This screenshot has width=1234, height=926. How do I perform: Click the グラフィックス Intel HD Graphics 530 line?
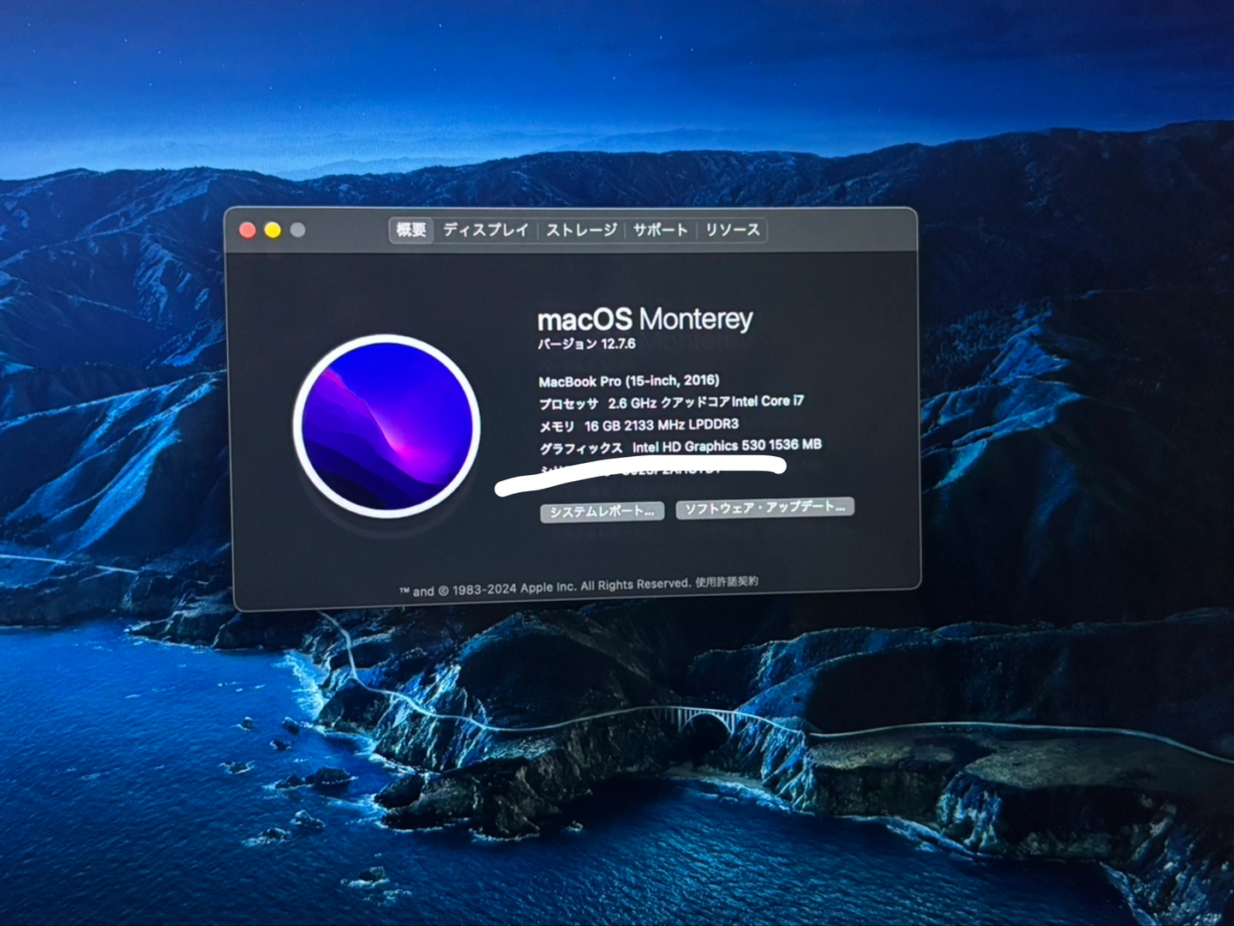coord(680,447)
